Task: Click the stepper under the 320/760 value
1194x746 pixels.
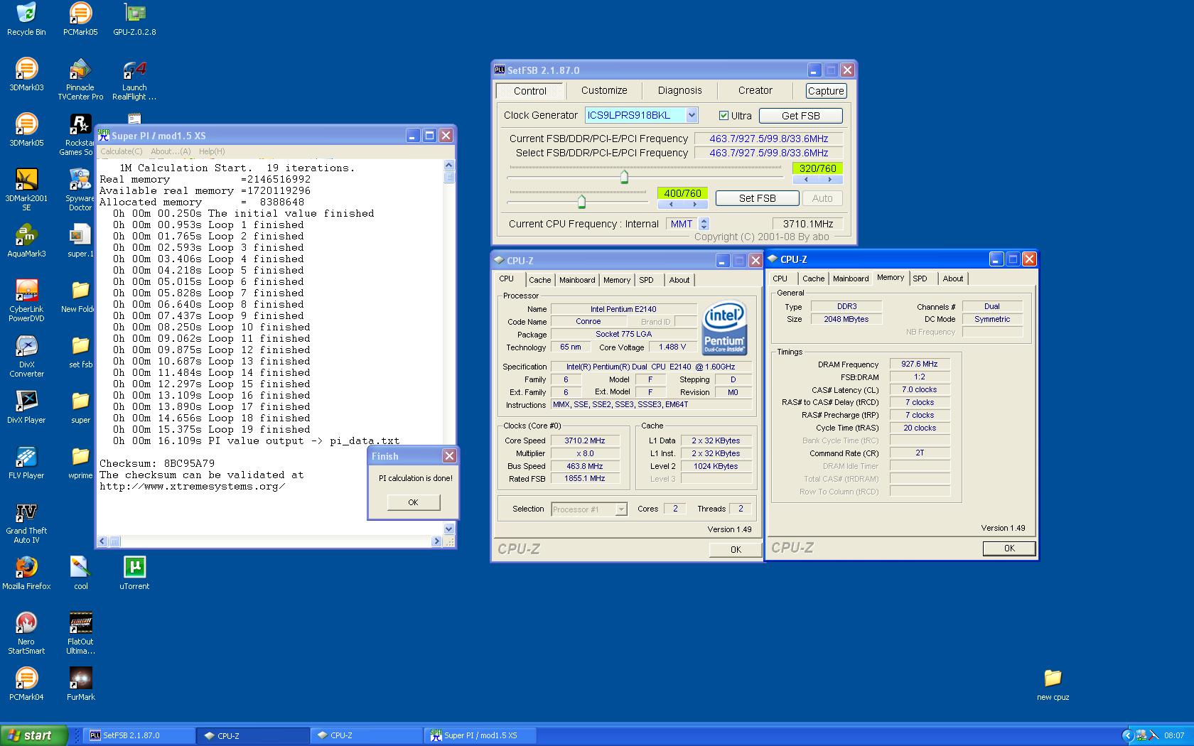Action: [x=817, y=180]
